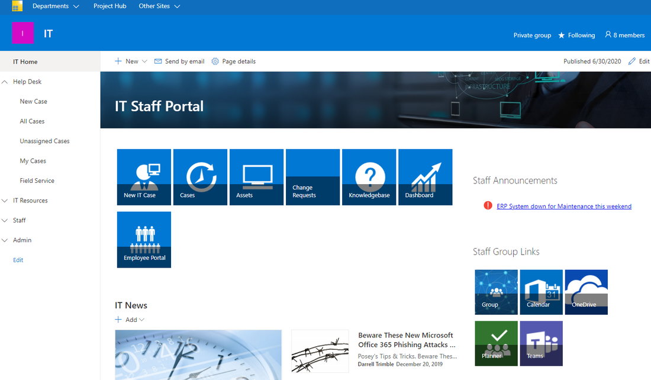Expand the Staff section
Viewport: 651px width, 380px height.
click(5, 220)
